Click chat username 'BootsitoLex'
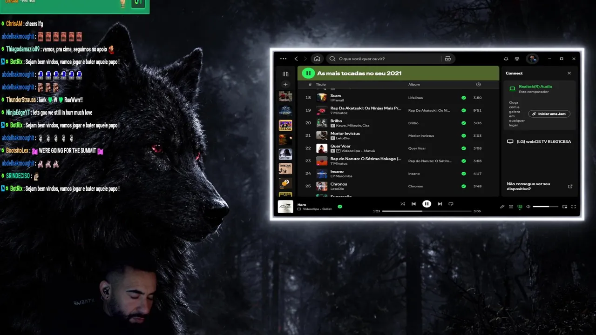The height and width of the screenshot is (335, 596). click(x=18, y=151)
